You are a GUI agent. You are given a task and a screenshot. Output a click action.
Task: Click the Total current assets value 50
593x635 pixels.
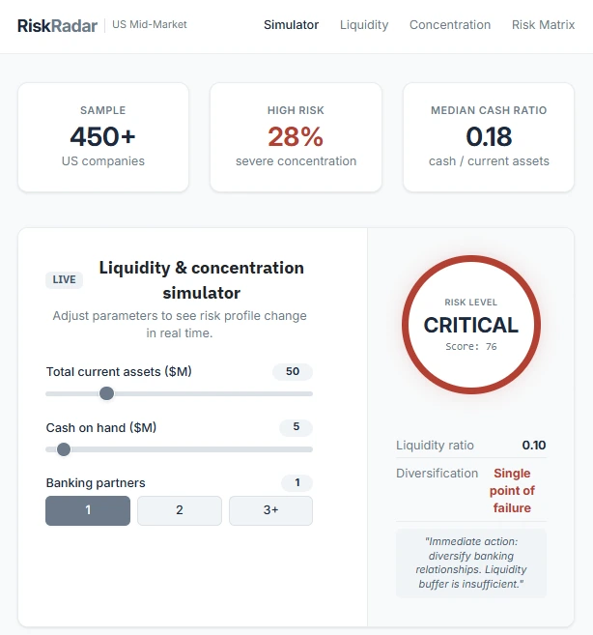click(293, 371)
